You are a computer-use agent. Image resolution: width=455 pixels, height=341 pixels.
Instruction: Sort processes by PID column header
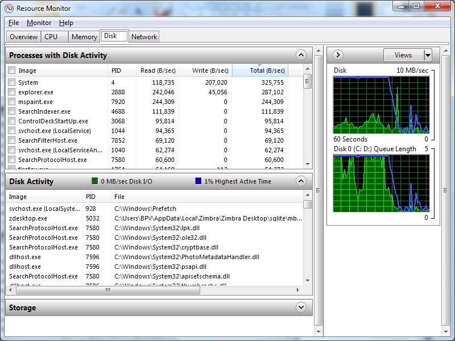coord(122,70)
